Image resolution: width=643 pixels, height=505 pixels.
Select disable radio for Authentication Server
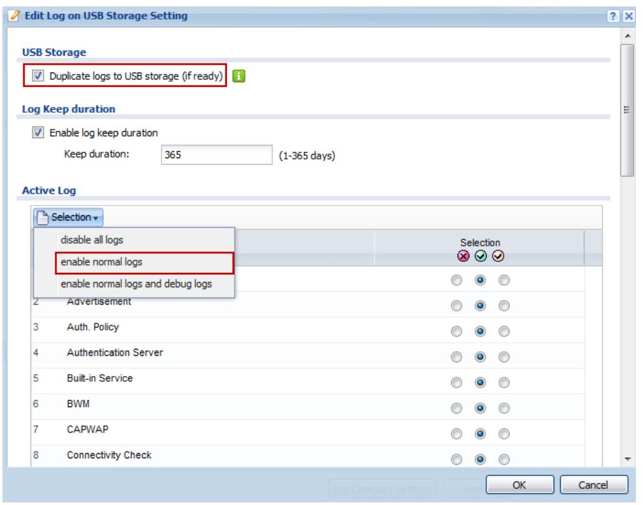pos(456,357)
